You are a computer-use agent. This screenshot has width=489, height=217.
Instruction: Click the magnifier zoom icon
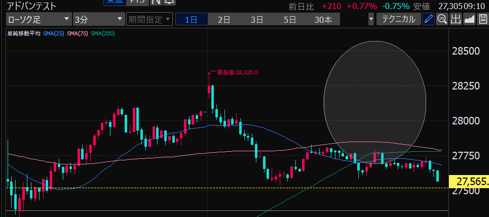[x=442, y=20]
